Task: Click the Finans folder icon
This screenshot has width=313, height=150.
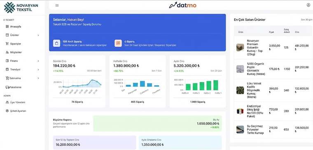Action: coord(7,61)
